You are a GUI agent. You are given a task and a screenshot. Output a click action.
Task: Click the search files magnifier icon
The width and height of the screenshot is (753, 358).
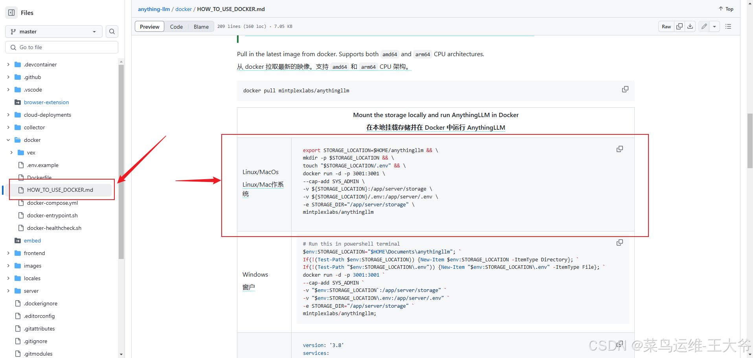[112, 31]
